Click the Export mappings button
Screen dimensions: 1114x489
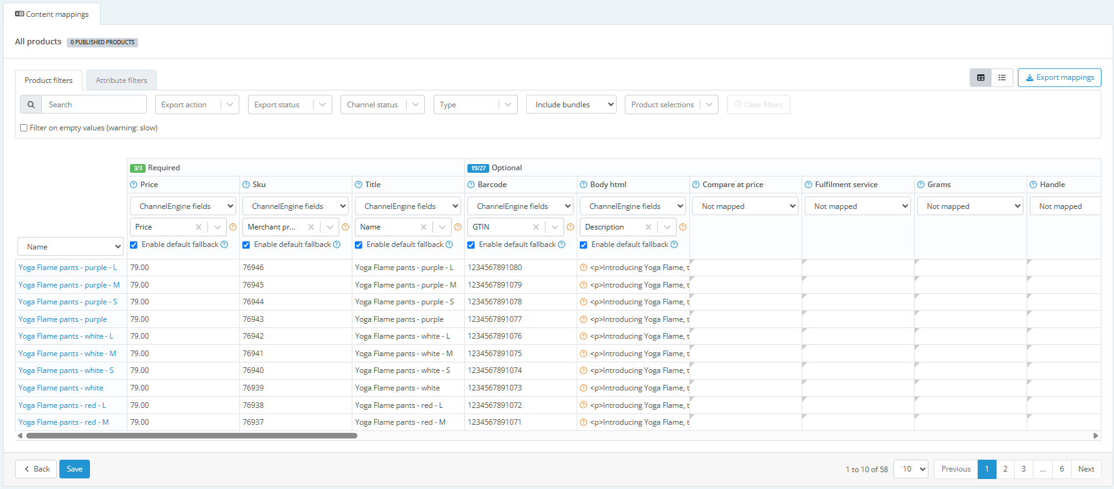pos(1060,77)
